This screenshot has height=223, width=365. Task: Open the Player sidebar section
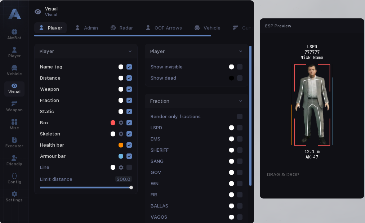point(14,52)
